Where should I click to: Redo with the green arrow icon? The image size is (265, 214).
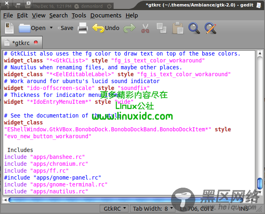tap(129, 28)
